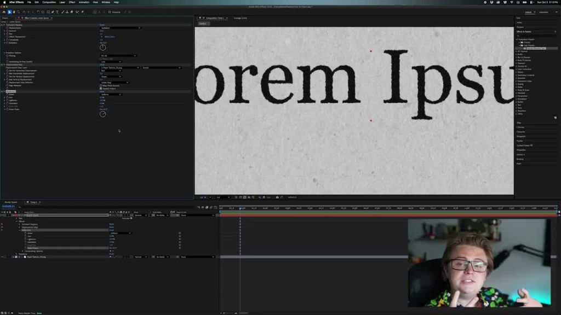Screen dimensions: 561x315
Task: Select the Eraser tool
Action: 72,12
